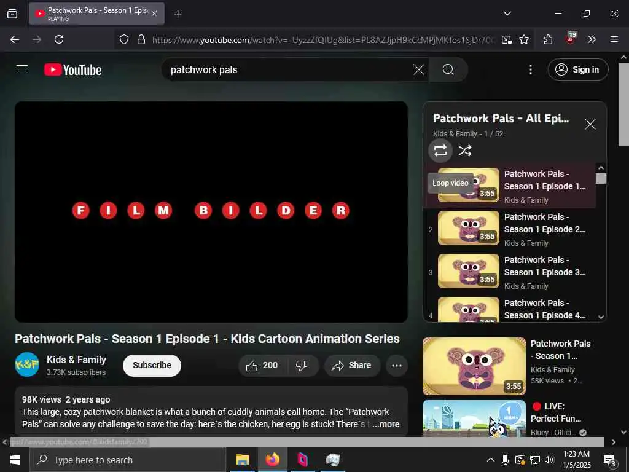Select the Patchwork Pals playing tab
The width and height of the screenshot is (629, 472).
[x=96, y=14]
